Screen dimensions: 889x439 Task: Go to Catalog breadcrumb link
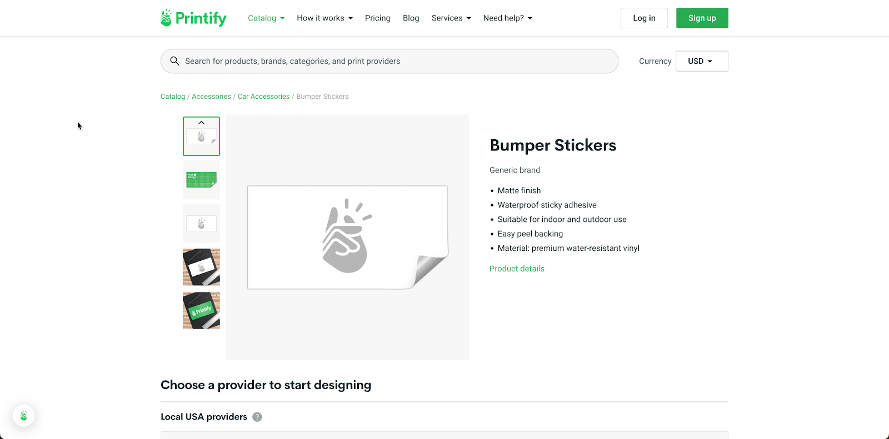[x=173, y=97]
